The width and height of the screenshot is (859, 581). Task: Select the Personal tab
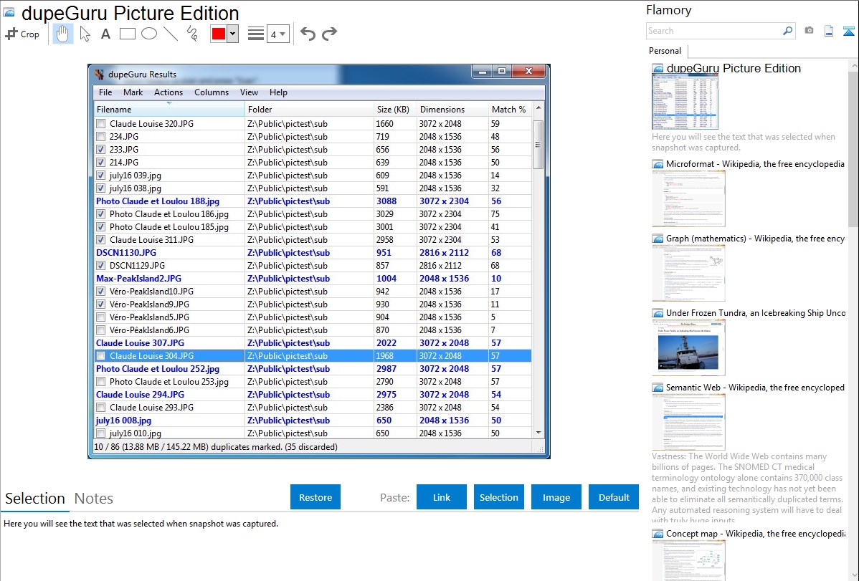(665, 51)
